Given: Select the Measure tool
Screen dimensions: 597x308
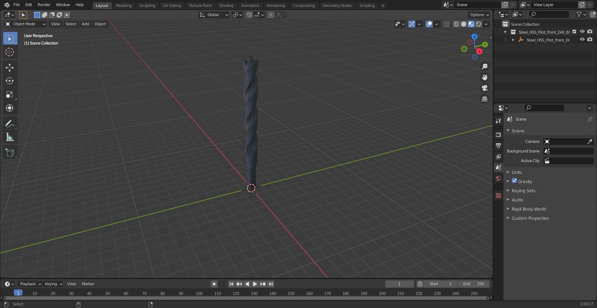Looking at the screenshot, I should tap(10, 138).
